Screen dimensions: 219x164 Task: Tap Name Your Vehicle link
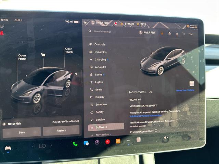coord(185,90)
